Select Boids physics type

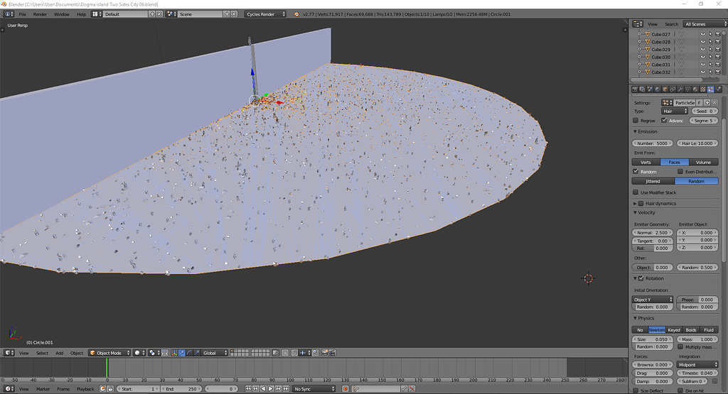tap(691, 330)
